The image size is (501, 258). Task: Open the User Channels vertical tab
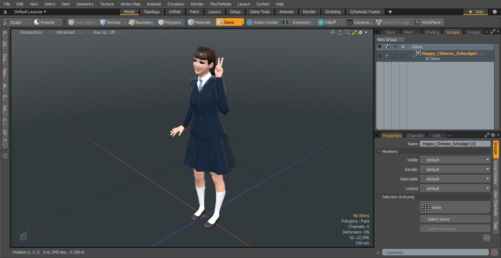(496, 203)
